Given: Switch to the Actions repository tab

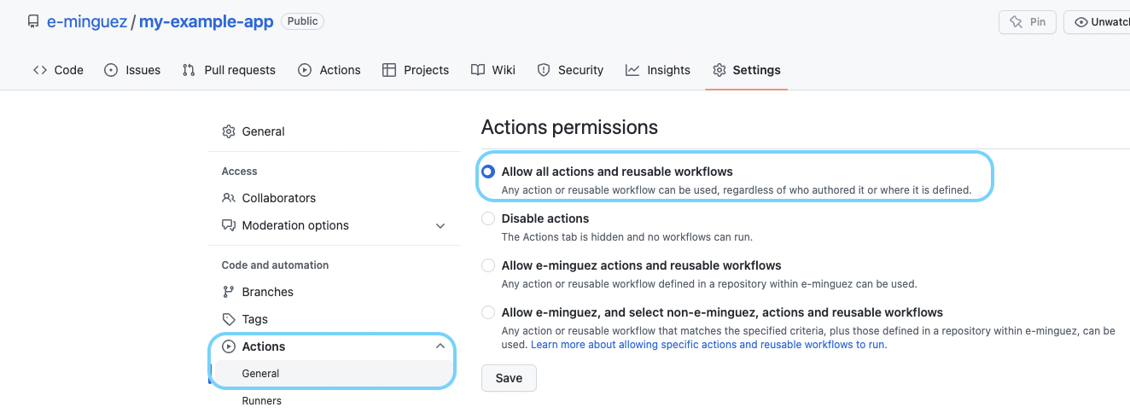Looking at the screenshot, I should coord(329,70).
